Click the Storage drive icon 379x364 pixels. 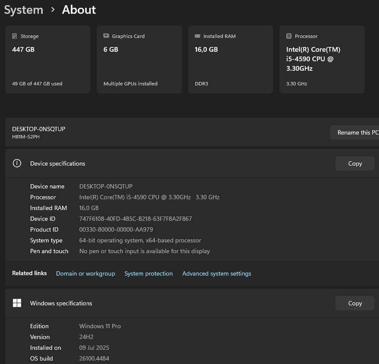tap(15, 36)
